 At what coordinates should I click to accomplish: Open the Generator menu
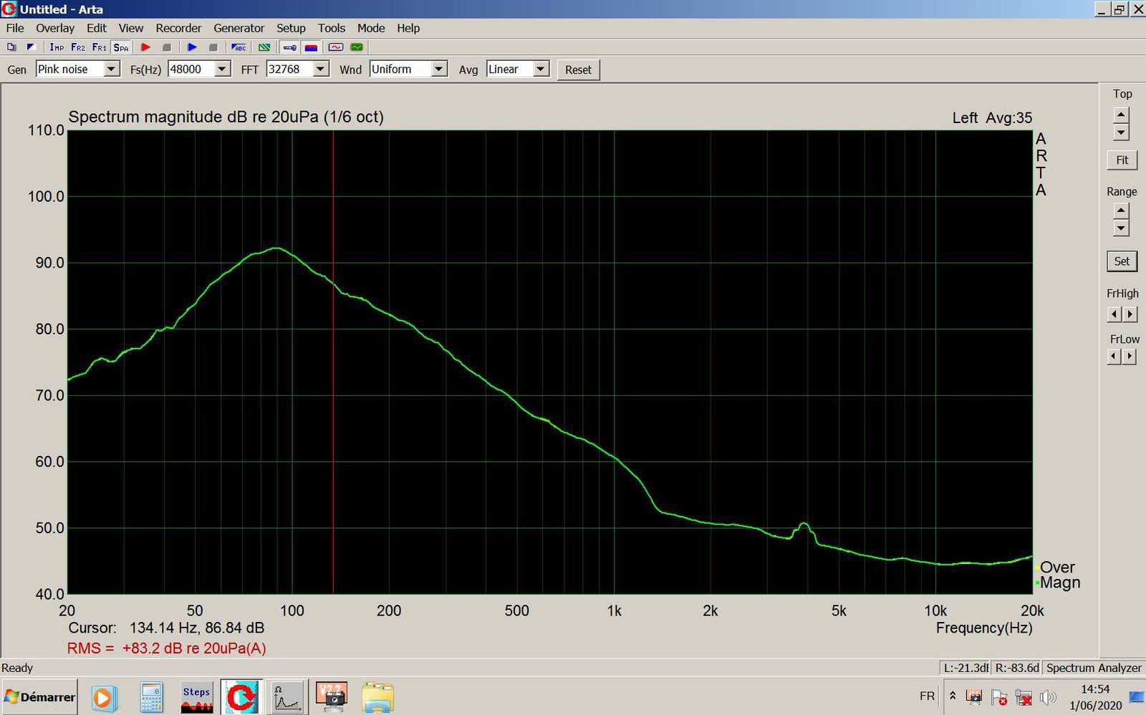click(x=239, y=28)
